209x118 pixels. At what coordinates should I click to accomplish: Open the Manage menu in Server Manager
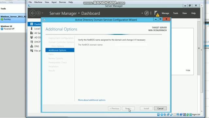click(x=165, y=13)
